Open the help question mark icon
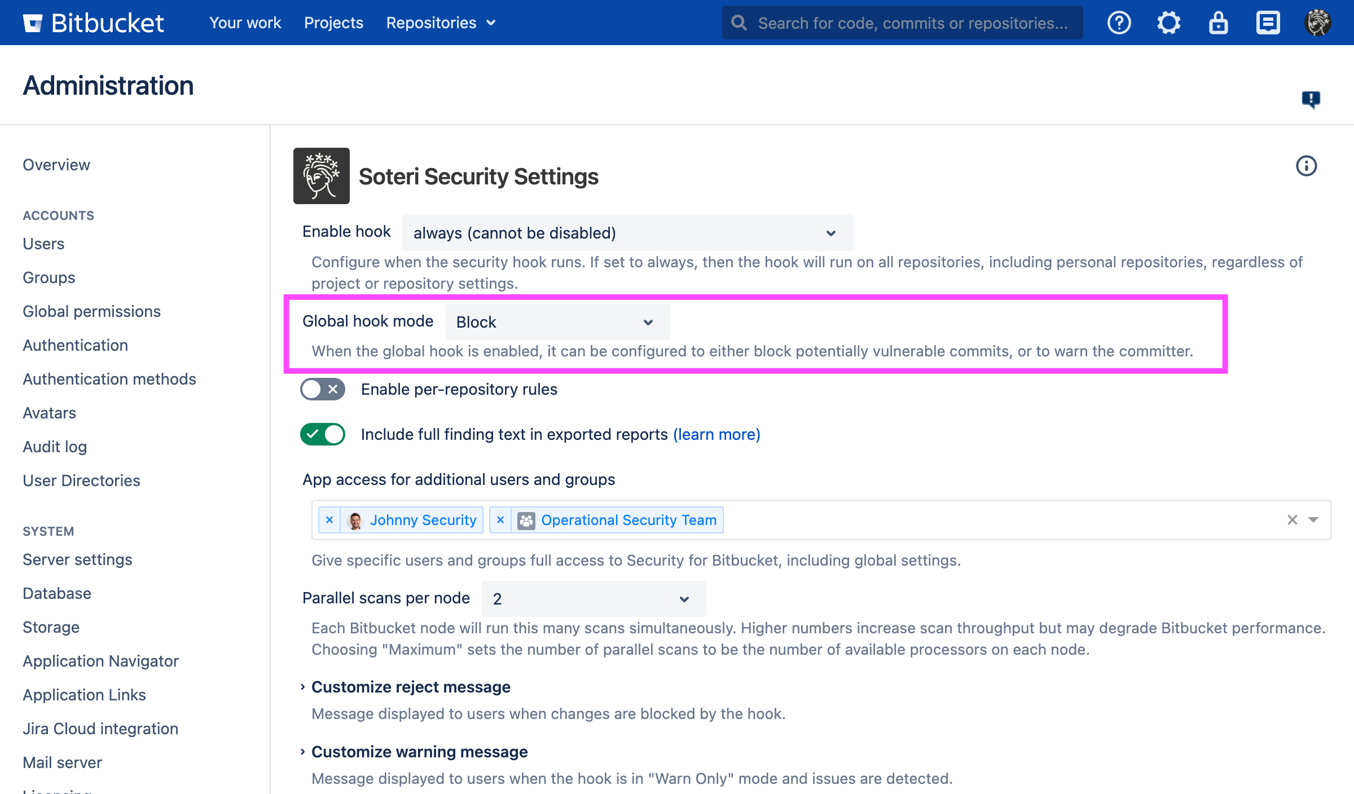 pos(1119,23)
